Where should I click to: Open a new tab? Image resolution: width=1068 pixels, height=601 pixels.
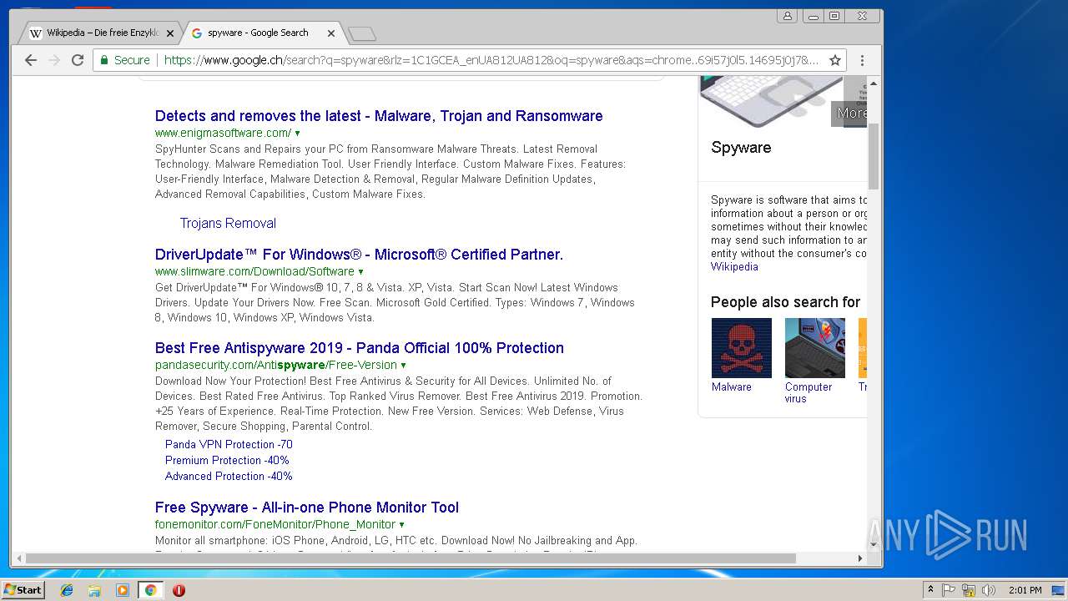click(361, 33)
